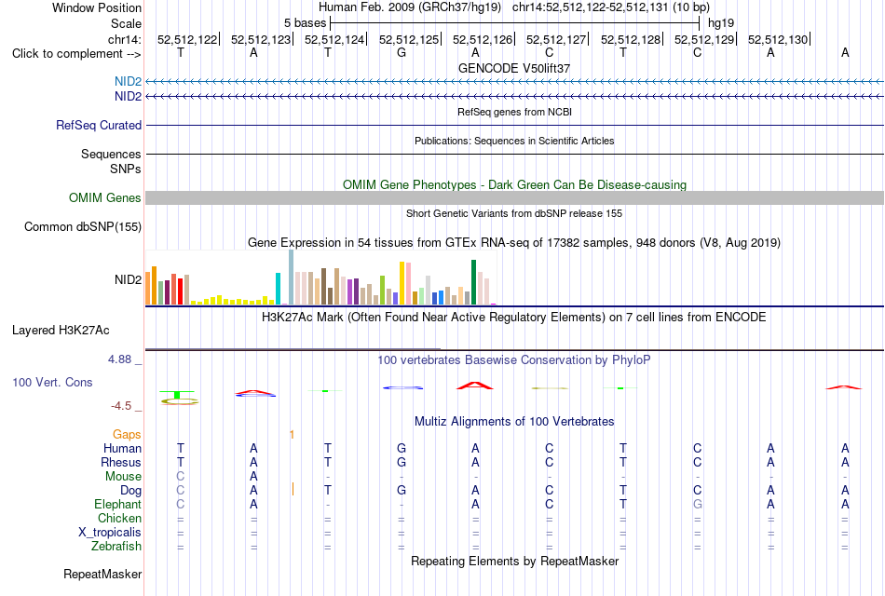Click the '5 bases' scale label
The height and width of the screenshot is (596, 885).
pyautogui.click(x=305, y=23)
